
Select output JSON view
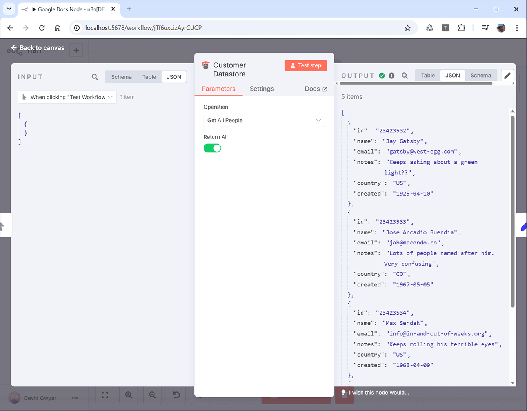(452, 75)
